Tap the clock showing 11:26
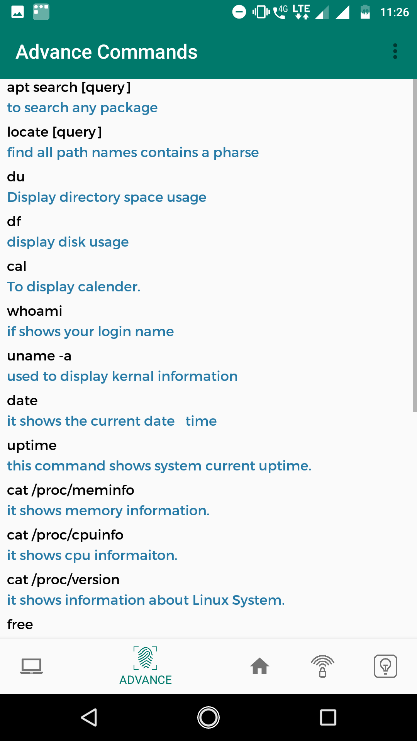417x741 pixels. (x=394, y=12)
